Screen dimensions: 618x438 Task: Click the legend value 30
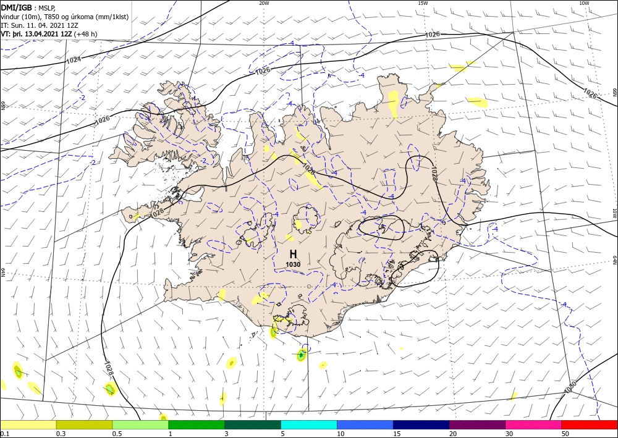509,434
